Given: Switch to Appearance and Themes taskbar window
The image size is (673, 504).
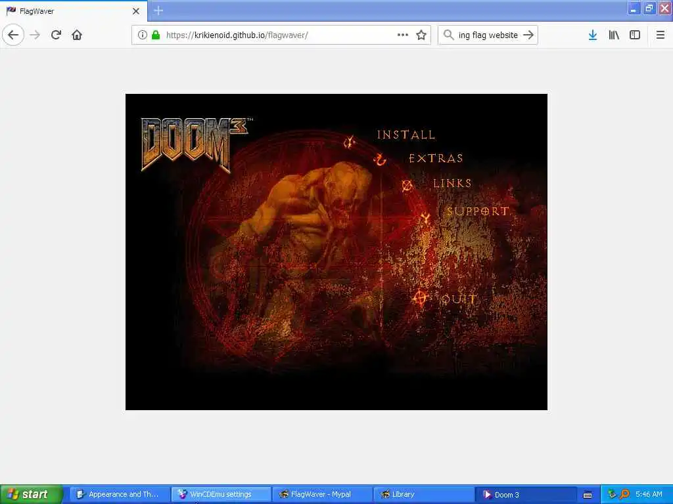Looking at the screenshot, I should point(119,494).
